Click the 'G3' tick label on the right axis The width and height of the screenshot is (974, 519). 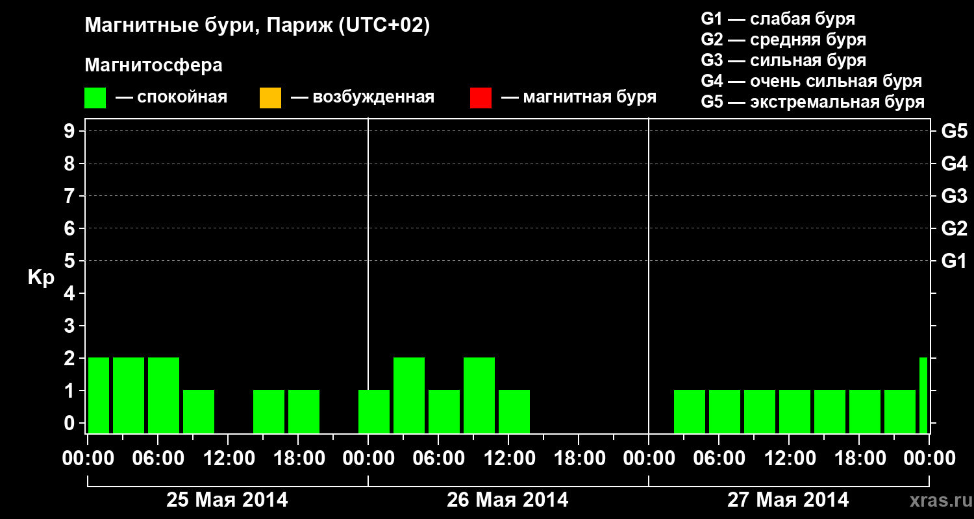tap(954, 196)
